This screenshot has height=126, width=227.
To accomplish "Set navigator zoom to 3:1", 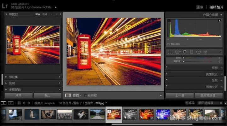I will (x=57, y=14).
